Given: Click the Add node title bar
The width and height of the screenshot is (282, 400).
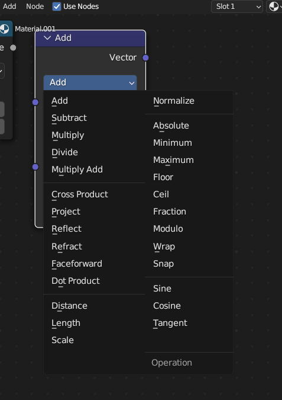Looking at the screenshot, I should [x=90, y=39].
